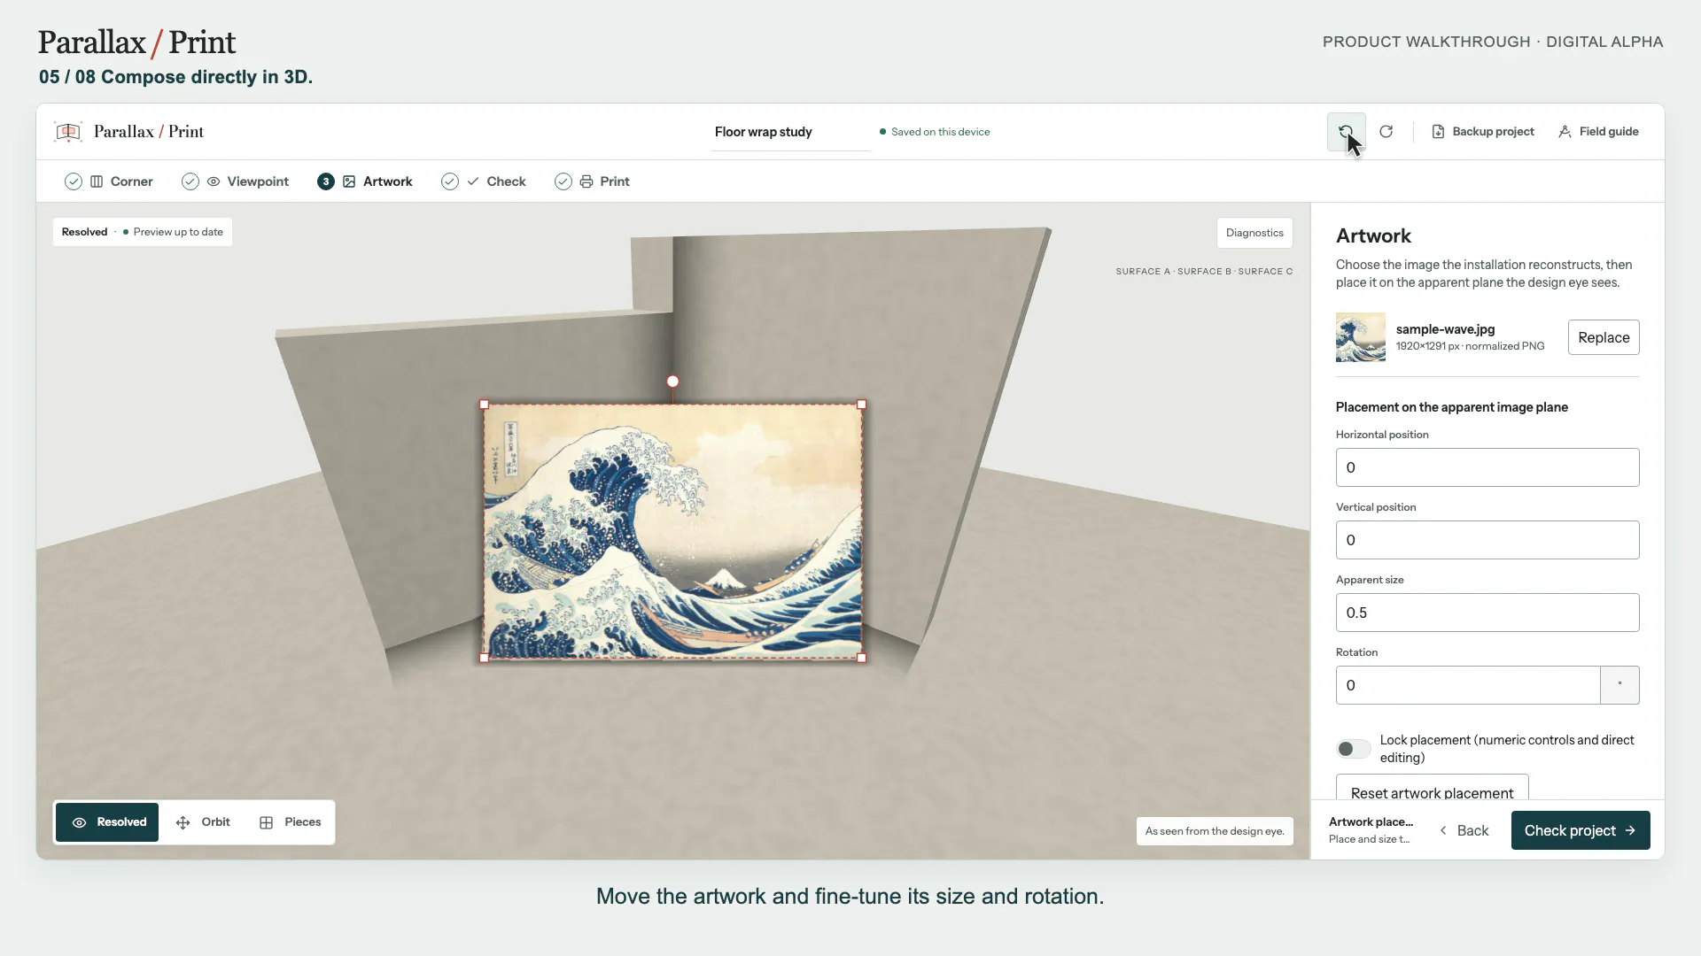Click the Parallax / Print app logo icon
The width and height of the screenshot is (1701, 956).
tap(68, 132)
